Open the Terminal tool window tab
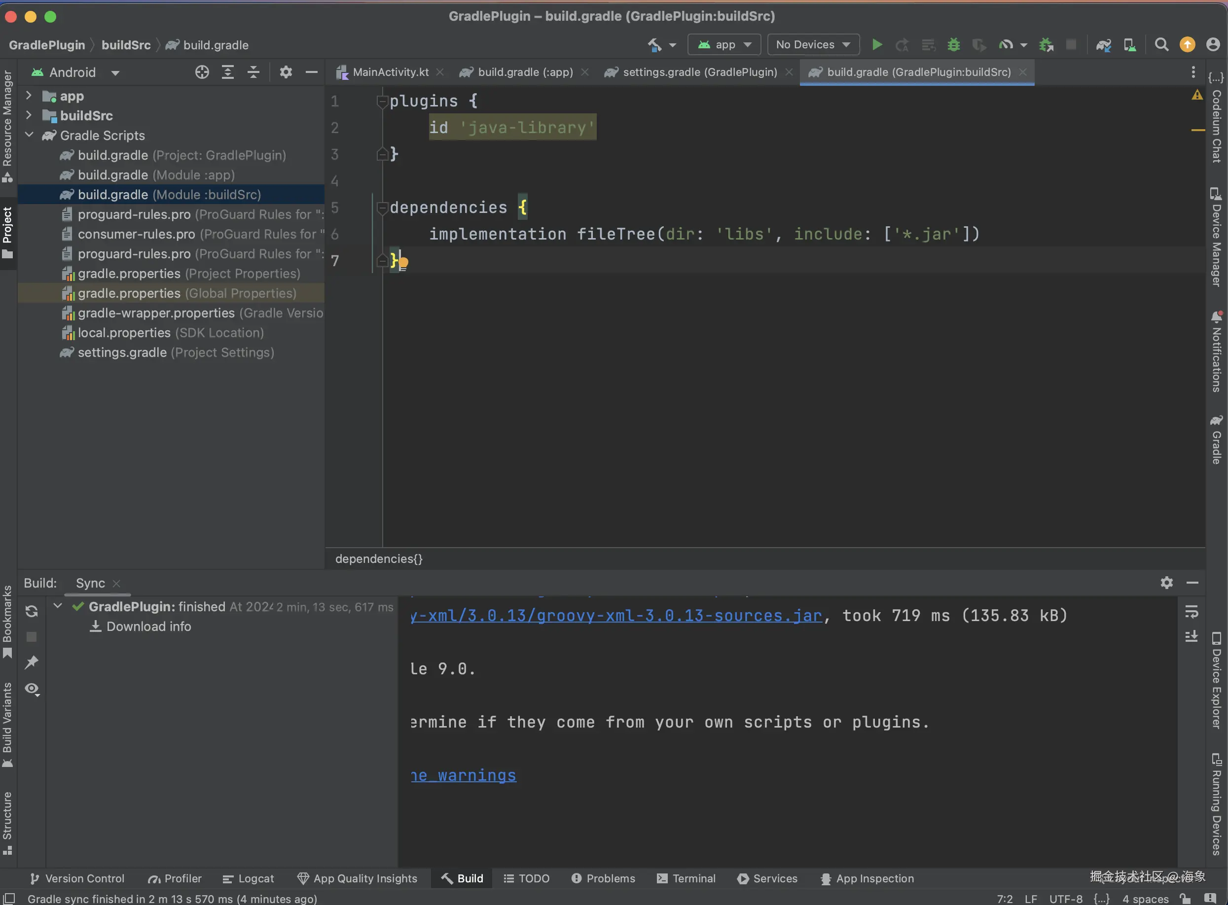This screenshot has height=905, width=1228. [686, 878]
